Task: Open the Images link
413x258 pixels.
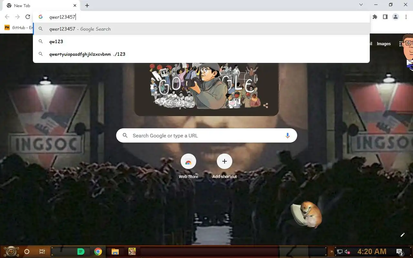Action: (x=384, y=44)
